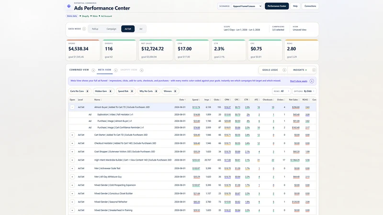
Task: Toggle the Winners filter chip
Action: click(x=170, y=91)
